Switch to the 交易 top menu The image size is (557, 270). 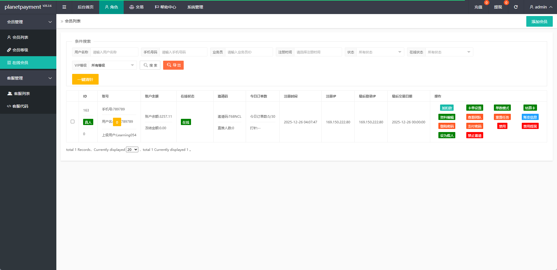point(136,7)
